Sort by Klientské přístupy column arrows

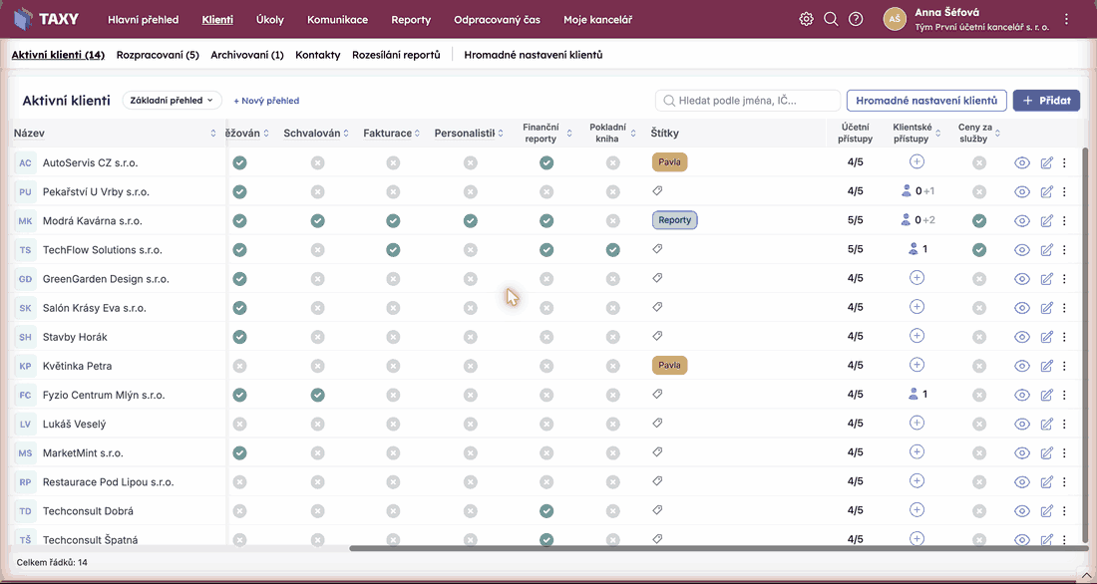(x=937, y=133)
